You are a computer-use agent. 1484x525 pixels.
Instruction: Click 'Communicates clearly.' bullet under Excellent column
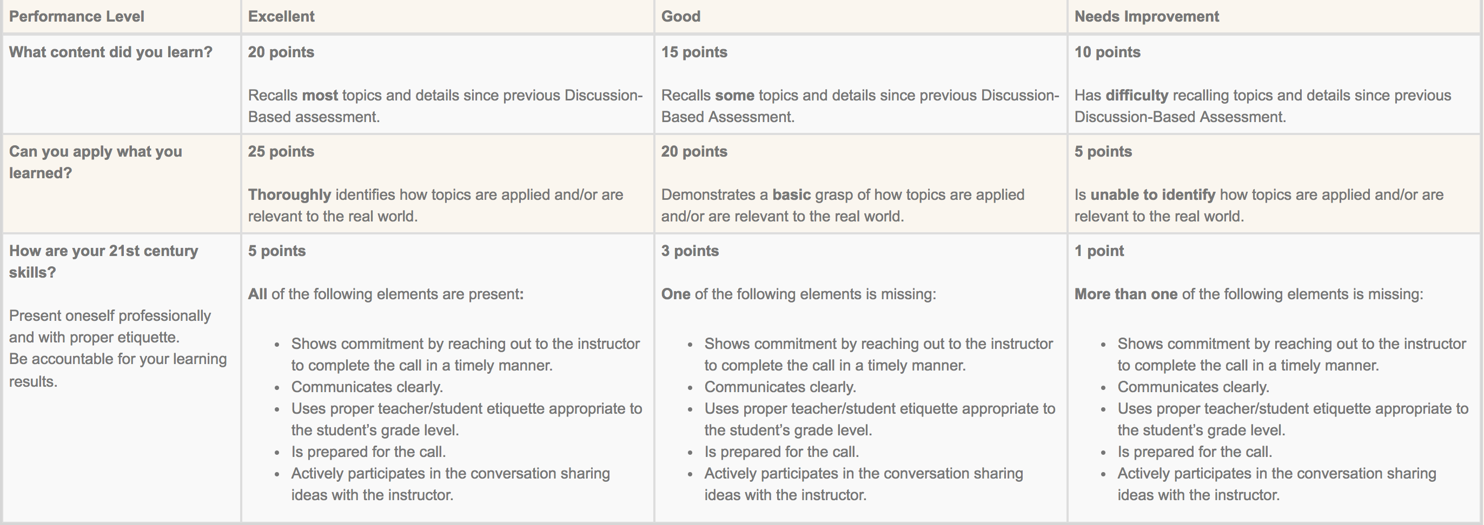pyautogui.click(x=367, y=387)
